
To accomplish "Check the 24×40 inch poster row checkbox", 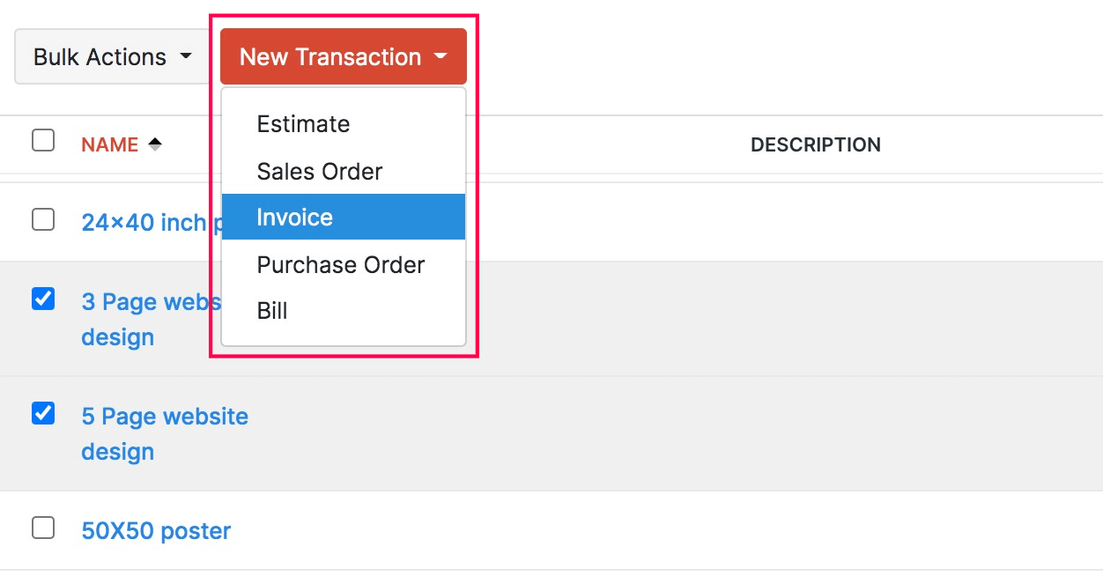I will [42, 218].
